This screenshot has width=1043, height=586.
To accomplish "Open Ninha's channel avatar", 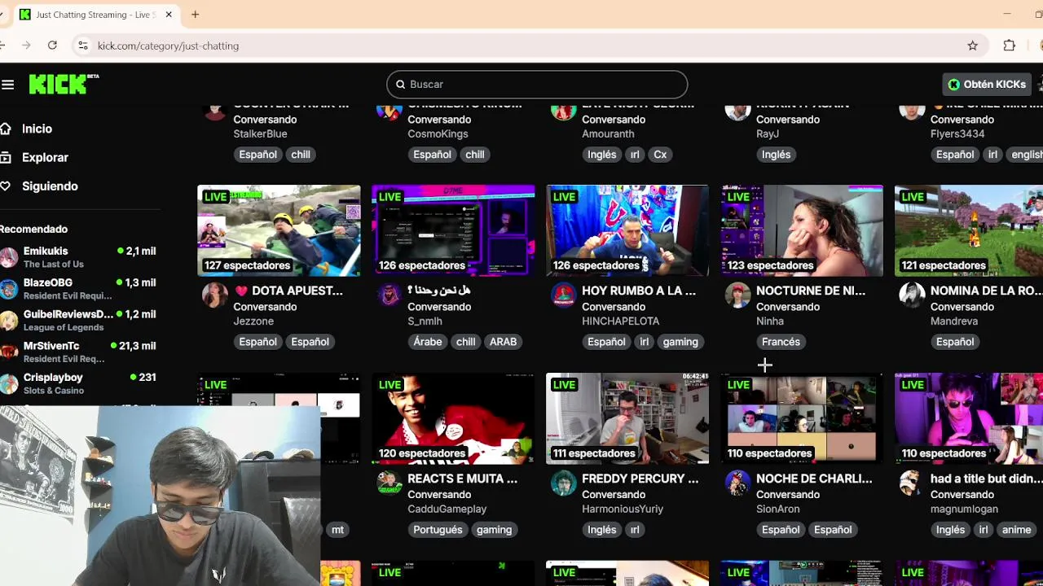I will (738, 295).
